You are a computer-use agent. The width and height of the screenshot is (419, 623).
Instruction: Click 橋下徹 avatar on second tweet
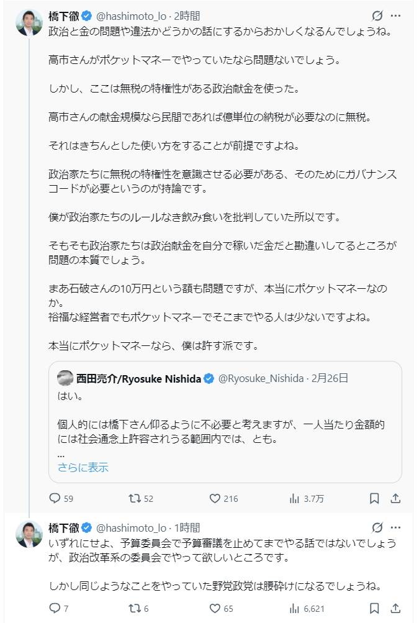pyautogui.click(x=29, y=534)
